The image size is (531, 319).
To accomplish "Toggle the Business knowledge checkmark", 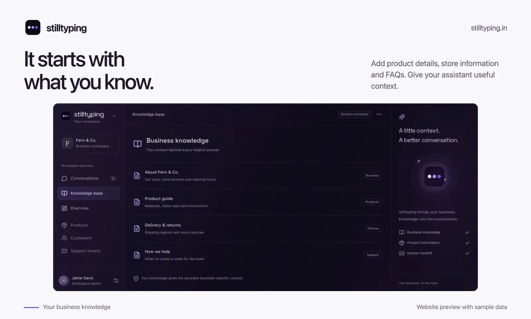I will tap(467, 232).
